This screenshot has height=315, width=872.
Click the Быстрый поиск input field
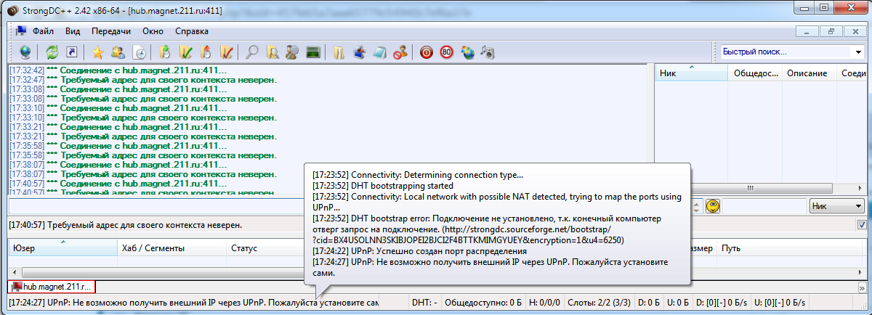click(783, 52)
